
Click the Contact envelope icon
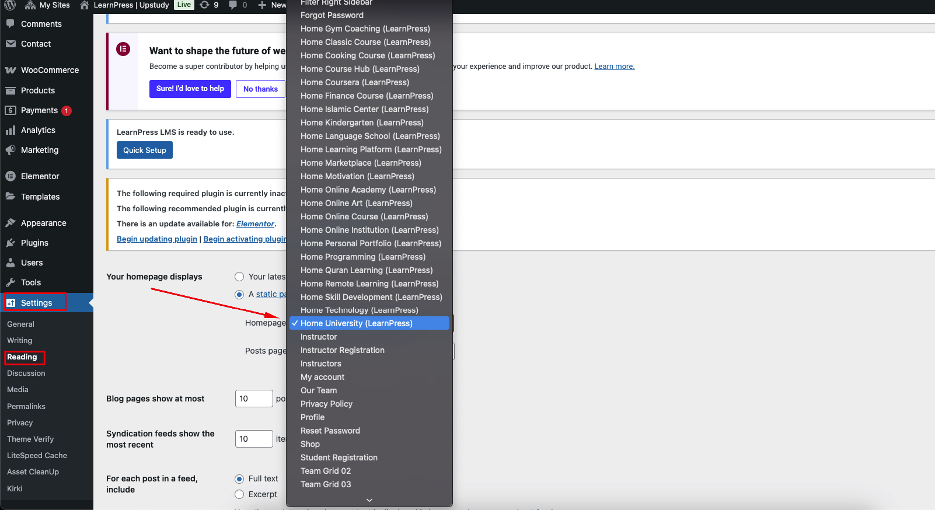point(11,44)
